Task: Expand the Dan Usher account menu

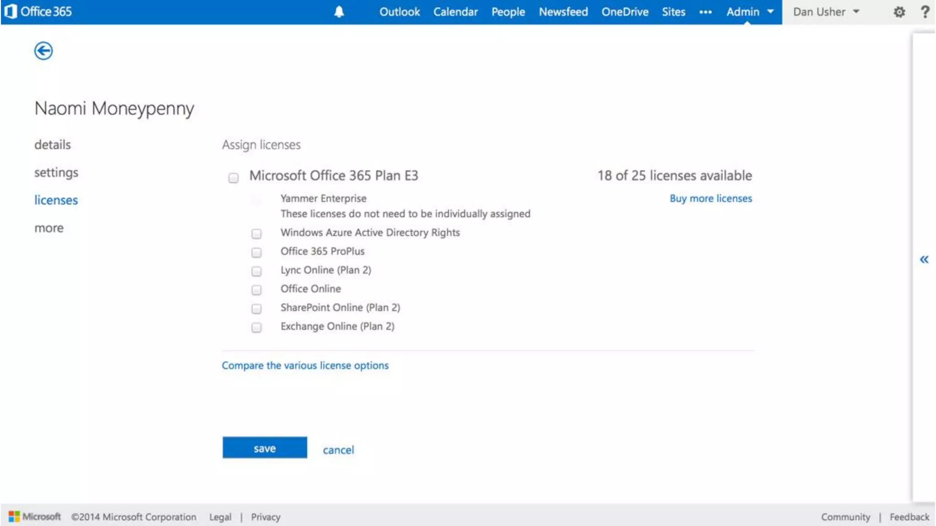Action: [x=826, y=12]
